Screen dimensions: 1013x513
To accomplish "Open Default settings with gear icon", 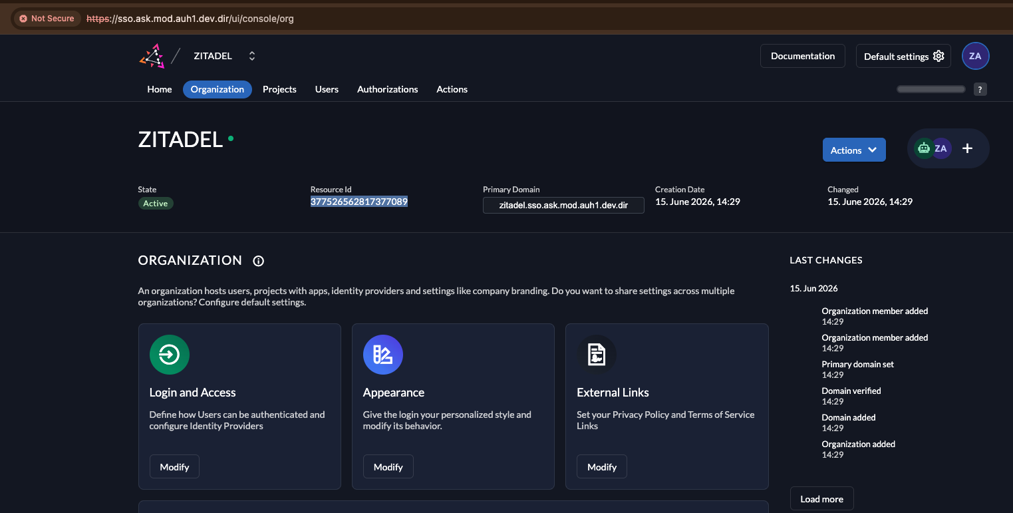I will pos(903,56).
